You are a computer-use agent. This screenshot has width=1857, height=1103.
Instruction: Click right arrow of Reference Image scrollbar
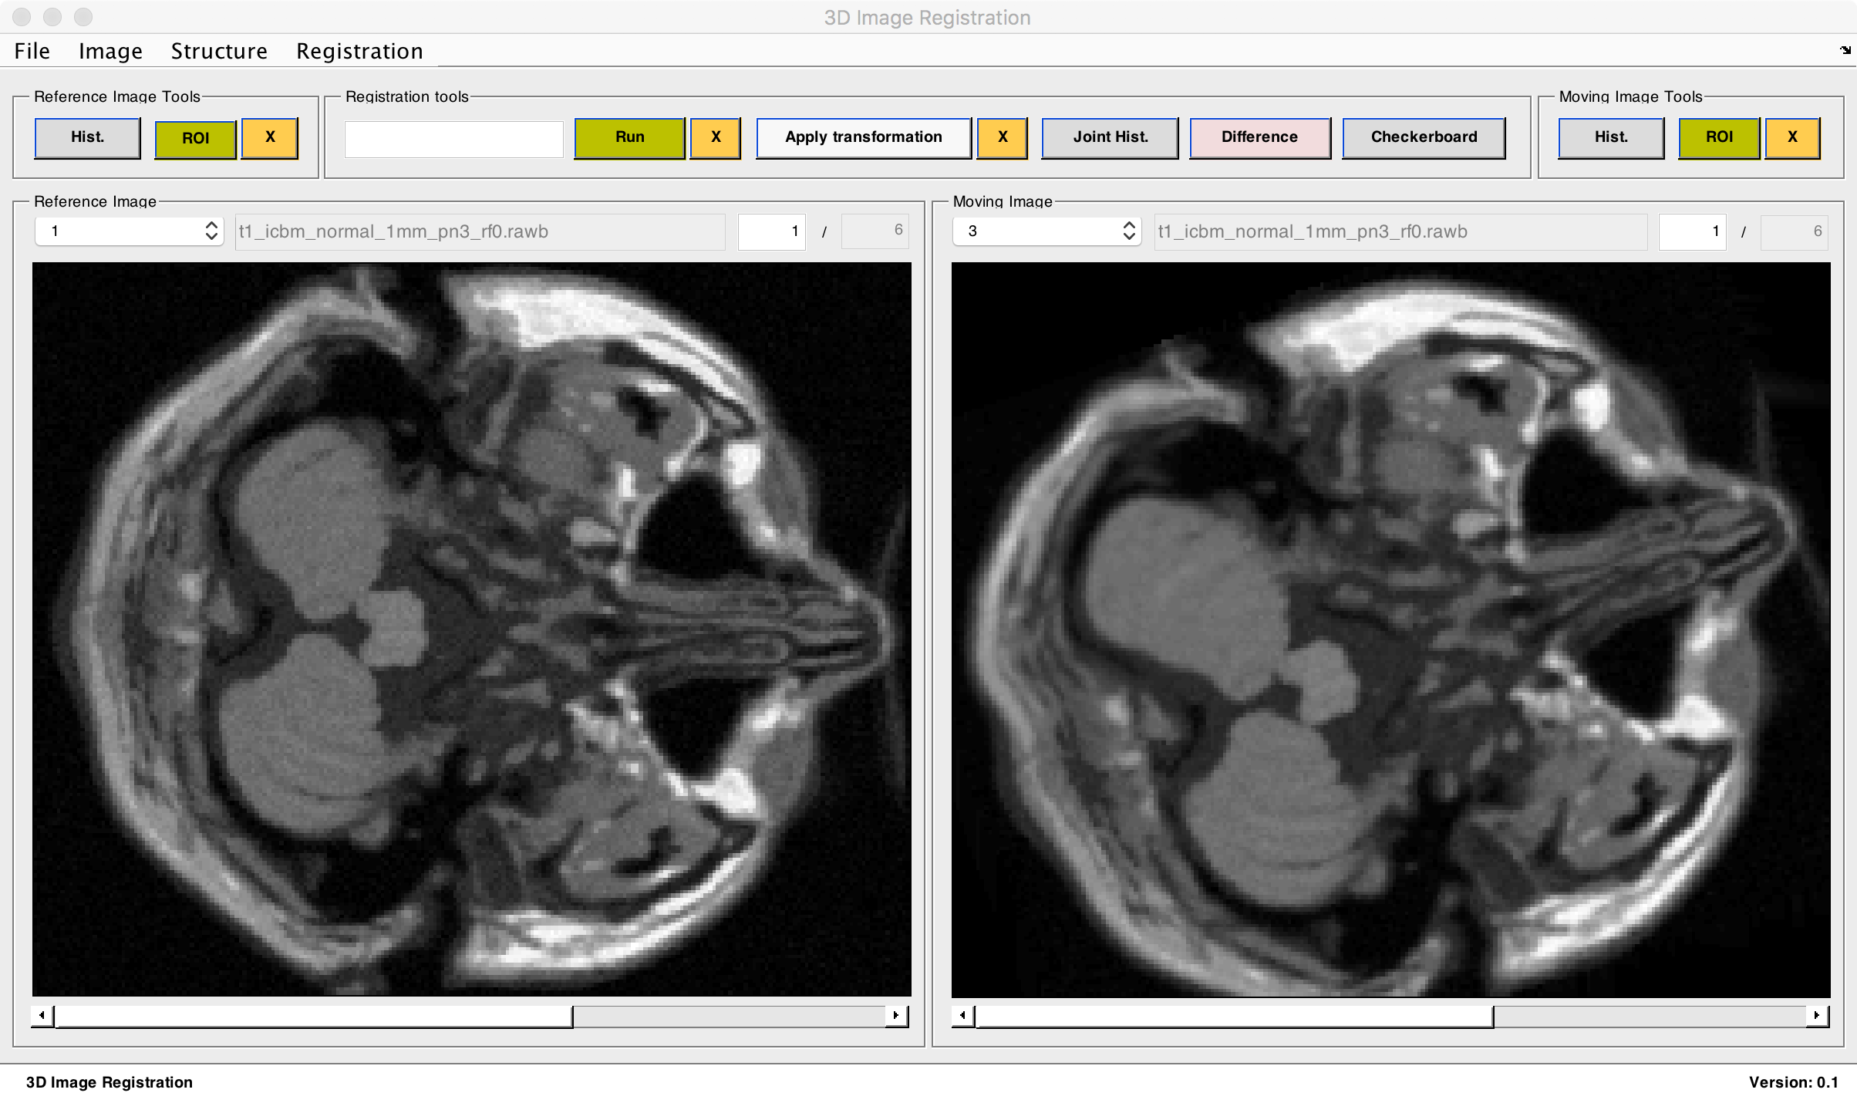point(896,1015)
